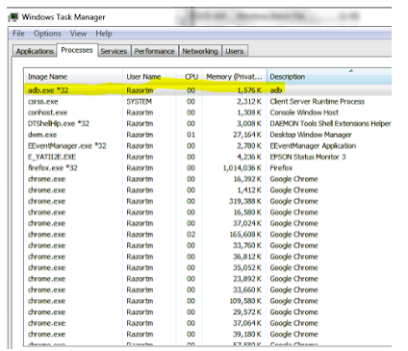Open the Performance tab
The width and height of the screenshot is (408, 351).
click(154, 51)
